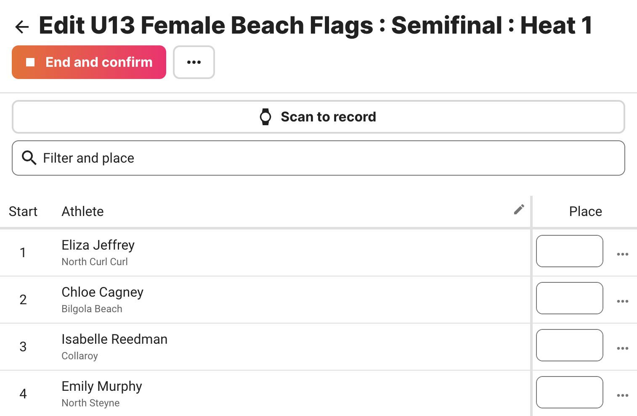Click the Place column header

click(586, 211)
